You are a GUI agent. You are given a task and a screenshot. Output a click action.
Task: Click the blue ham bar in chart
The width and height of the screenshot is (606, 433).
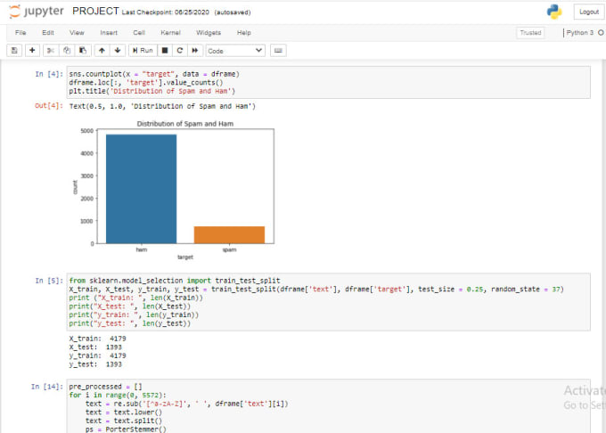pos(141,189)
